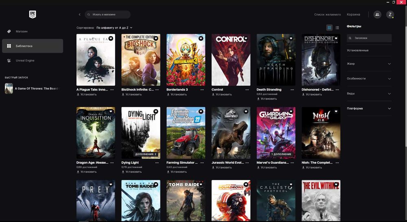407x222 pixels.
Task: Open the sort order dropdown
Action: 114,28
